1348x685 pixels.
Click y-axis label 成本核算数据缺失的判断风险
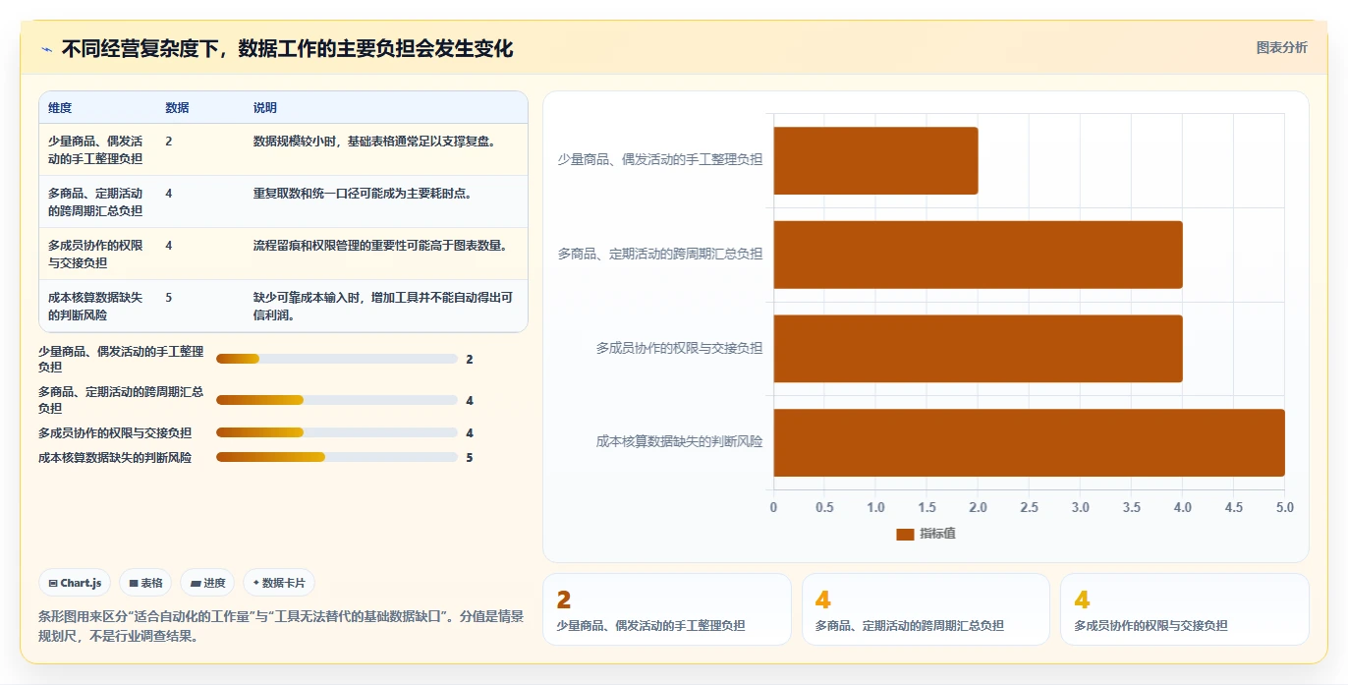click(679, 442)
